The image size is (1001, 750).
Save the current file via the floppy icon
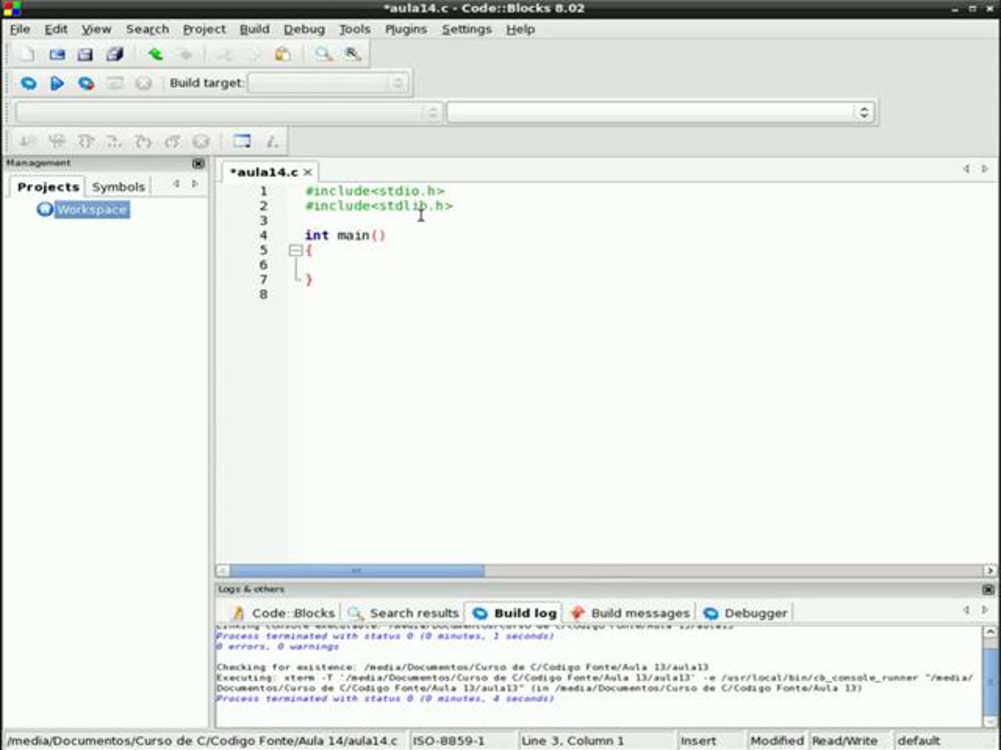[x=85, y=55]
